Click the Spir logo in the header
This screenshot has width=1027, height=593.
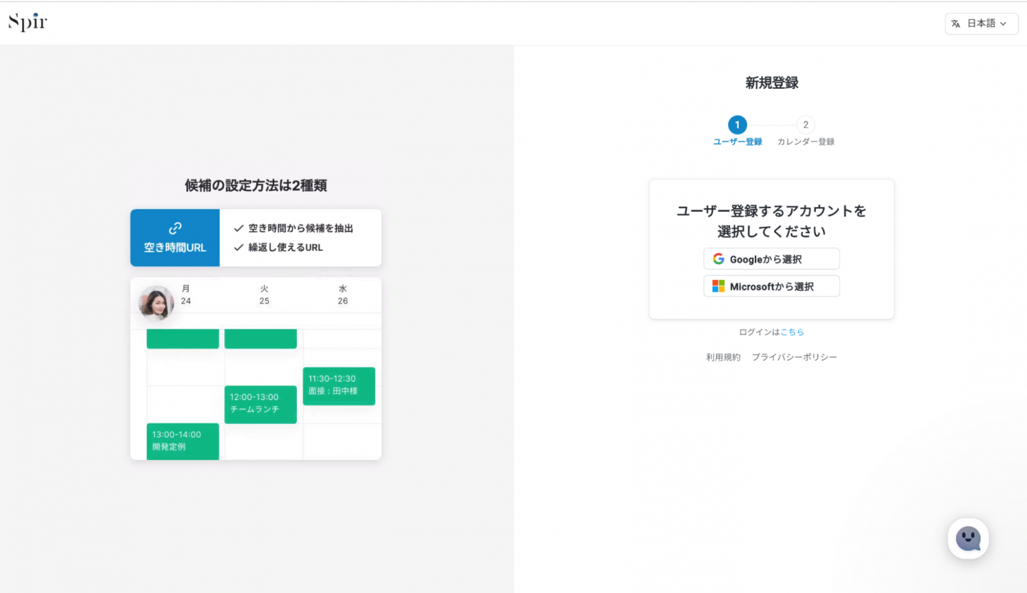(x=27, y=21)
